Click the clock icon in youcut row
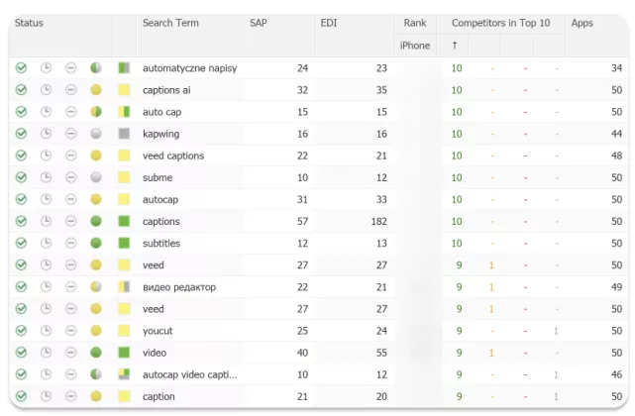 tap(47, 330)
